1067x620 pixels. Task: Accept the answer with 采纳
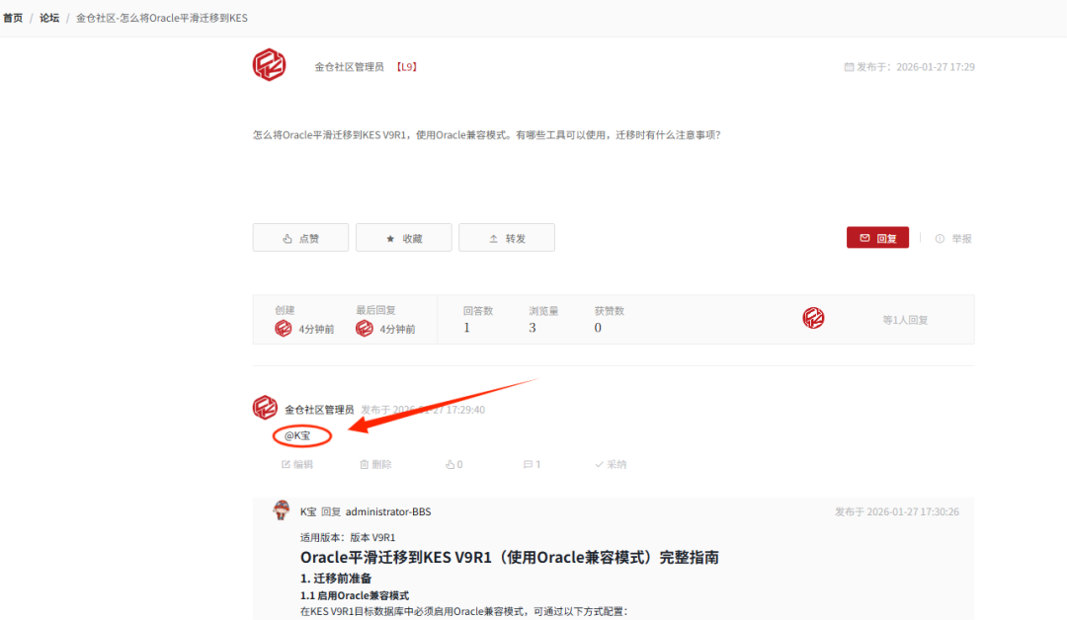(x=611, y=464)
